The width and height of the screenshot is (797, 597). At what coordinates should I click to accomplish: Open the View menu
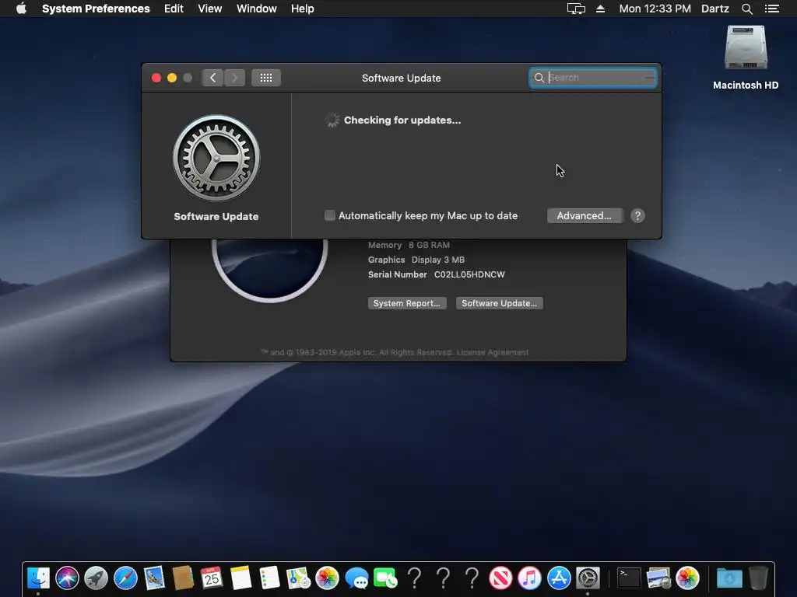pos(210,9)
